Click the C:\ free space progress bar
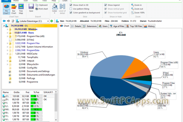Viewport: 183px width, 122px height. tap(36, 96)
